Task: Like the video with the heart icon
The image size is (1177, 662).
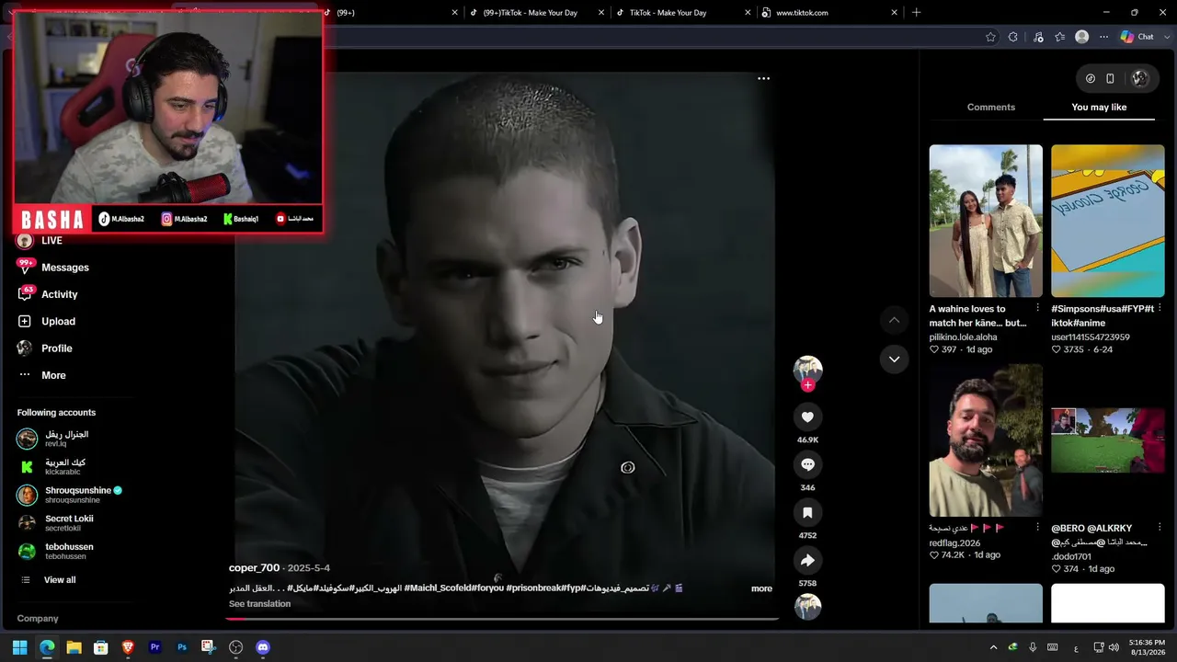Action: click(x=807, y=417)
